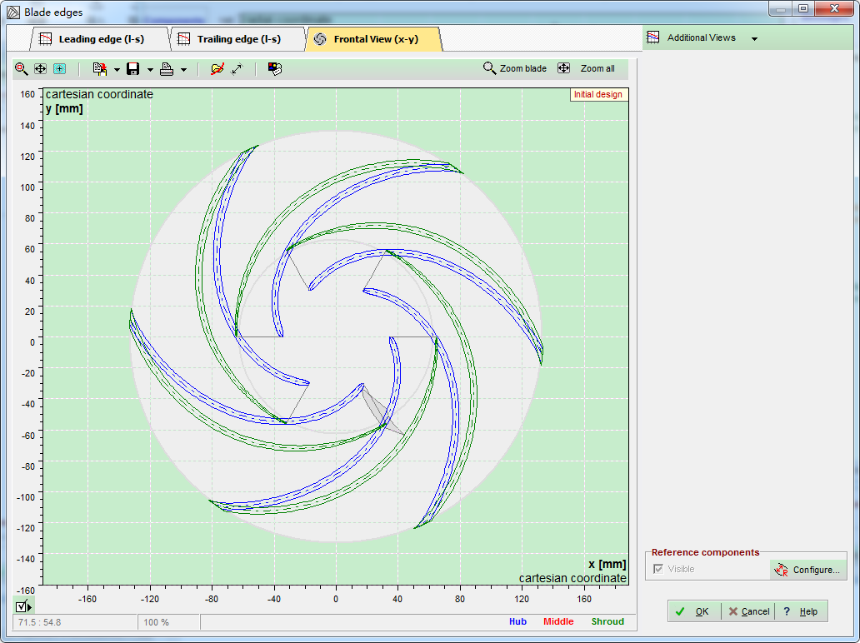
Task: Open the print icon's dropdown arrow
Action: (x=183, y=70)
